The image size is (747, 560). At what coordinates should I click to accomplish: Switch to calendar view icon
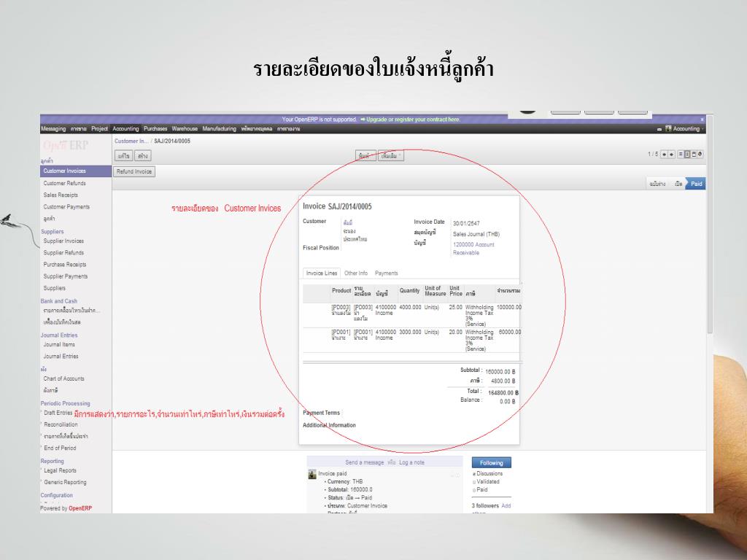[694, 155]
